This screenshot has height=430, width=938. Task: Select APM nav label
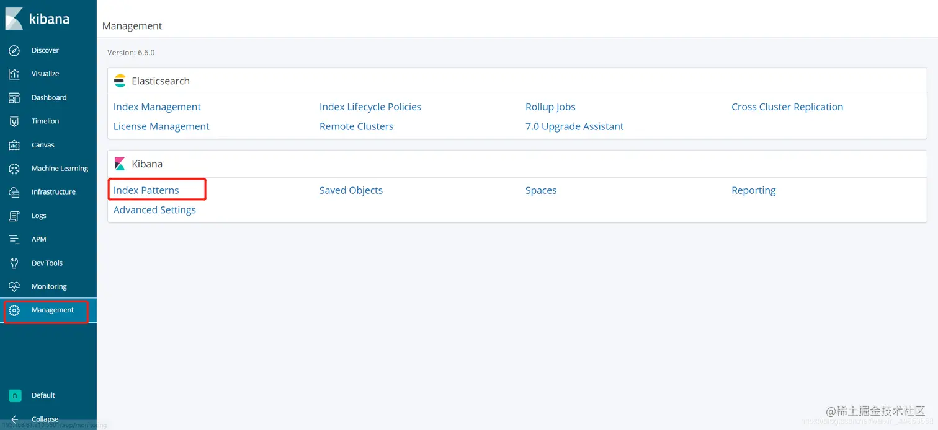[39, 239]
